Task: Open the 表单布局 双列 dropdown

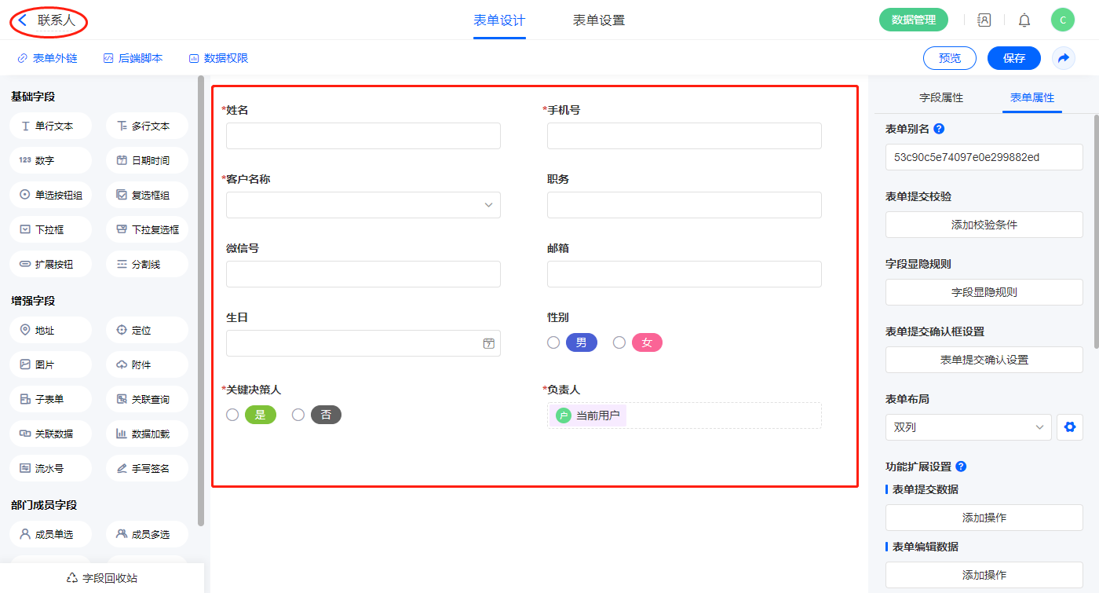Action: 968,427
